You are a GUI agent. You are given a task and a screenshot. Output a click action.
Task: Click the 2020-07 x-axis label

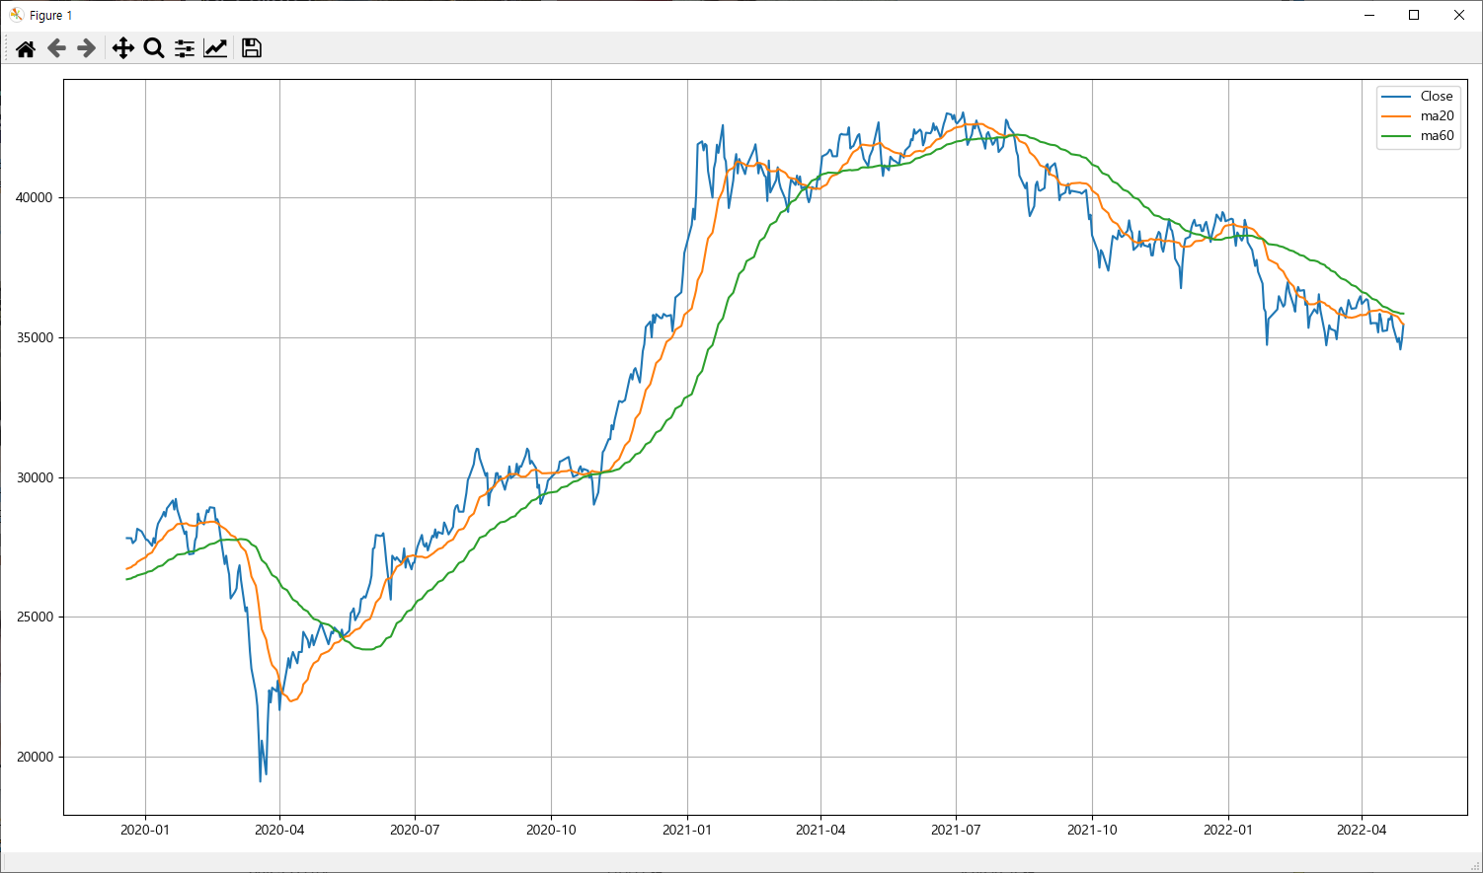click(415, 830)
